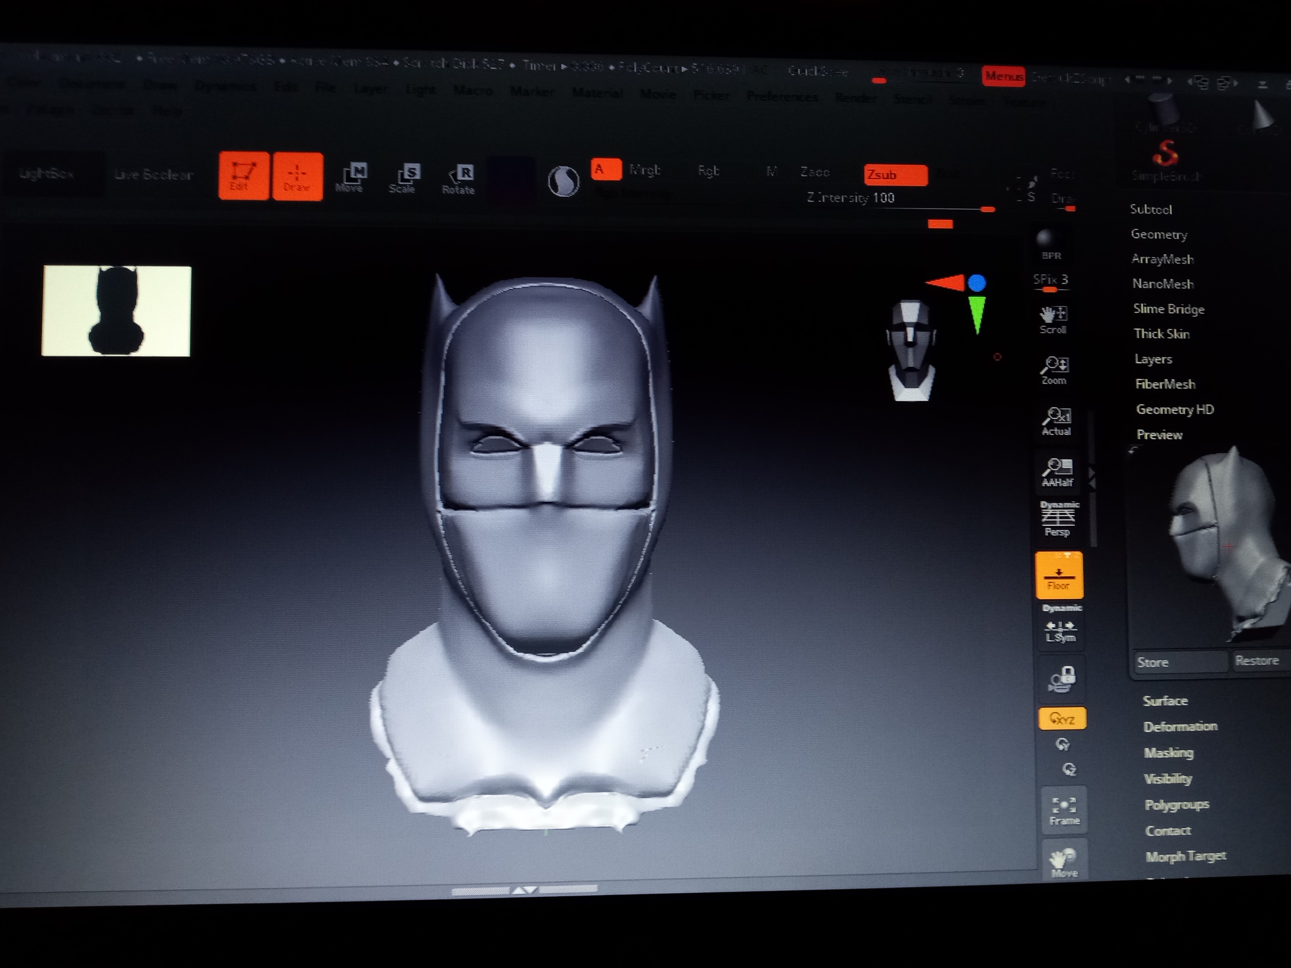Expand the FiberMesh sub-palette

1165,384
